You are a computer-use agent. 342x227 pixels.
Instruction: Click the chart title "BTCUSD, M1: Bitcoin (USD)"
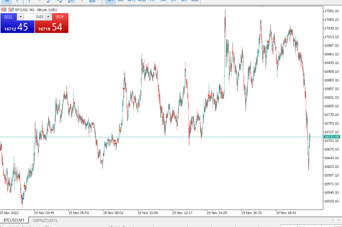click(x=36, y=10)
